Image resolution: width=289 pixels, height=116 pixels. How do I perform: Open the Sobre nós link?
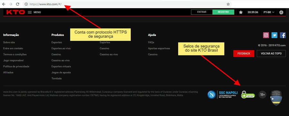9,43
